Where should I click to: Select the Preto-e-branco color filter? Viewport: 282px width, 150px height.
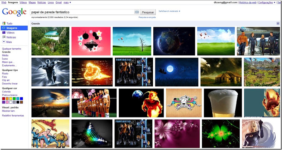point(10,95)
